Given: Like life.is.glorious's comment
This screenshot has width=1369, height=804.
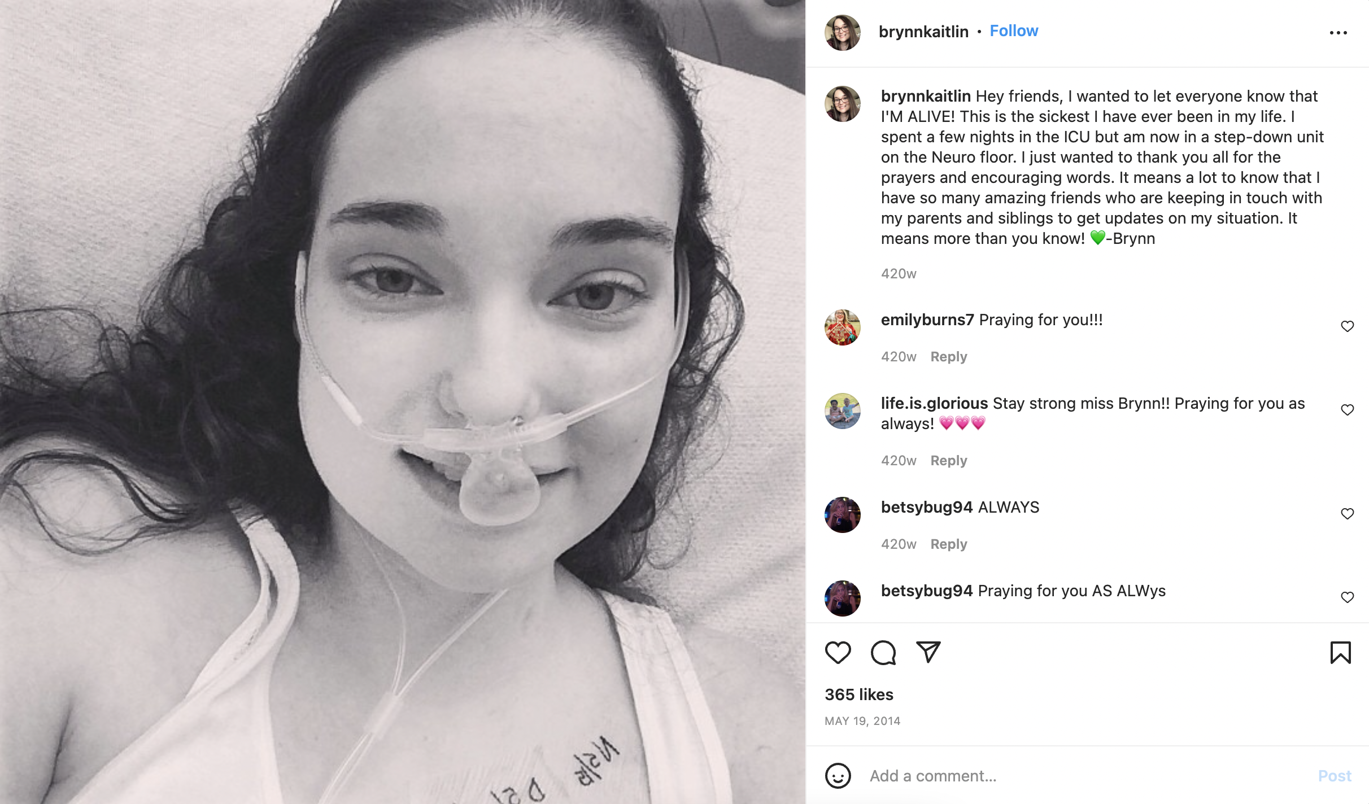Looking at the screenshot, I should click(1348, 410).
